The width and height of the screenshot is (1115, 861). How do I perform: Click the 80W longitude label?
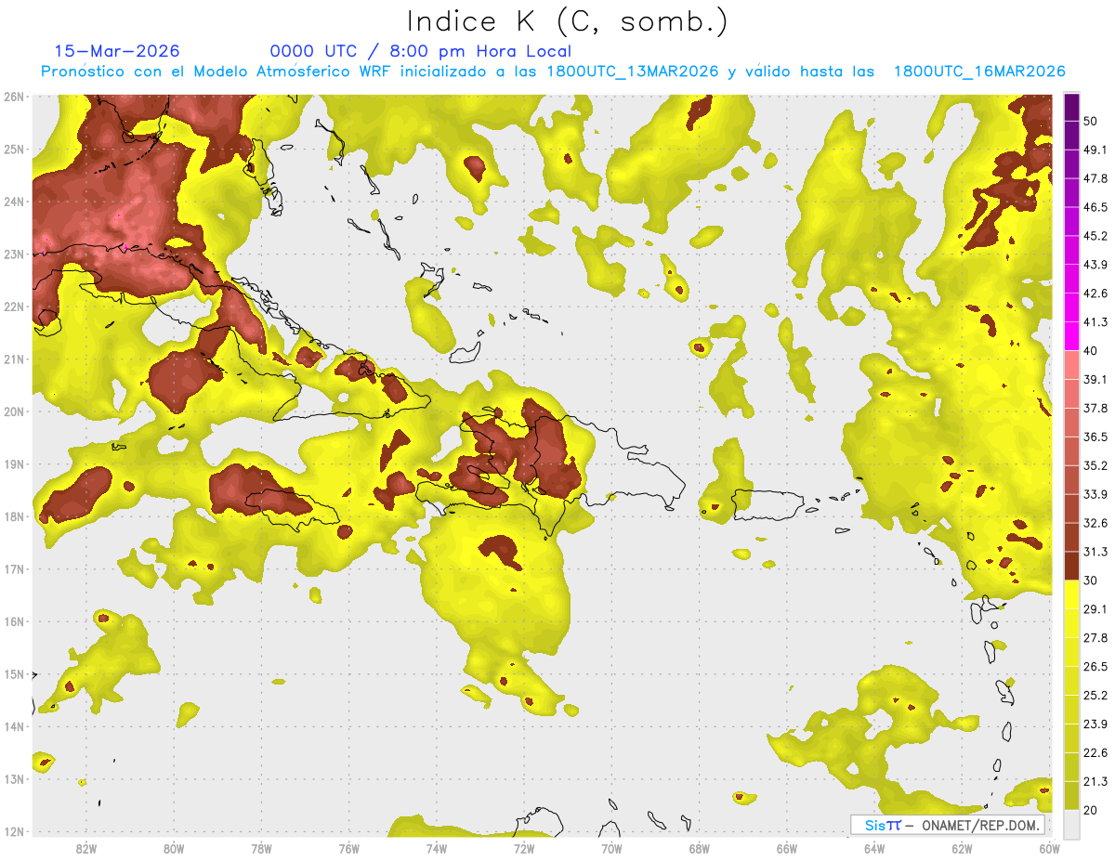tap(174, 849)
